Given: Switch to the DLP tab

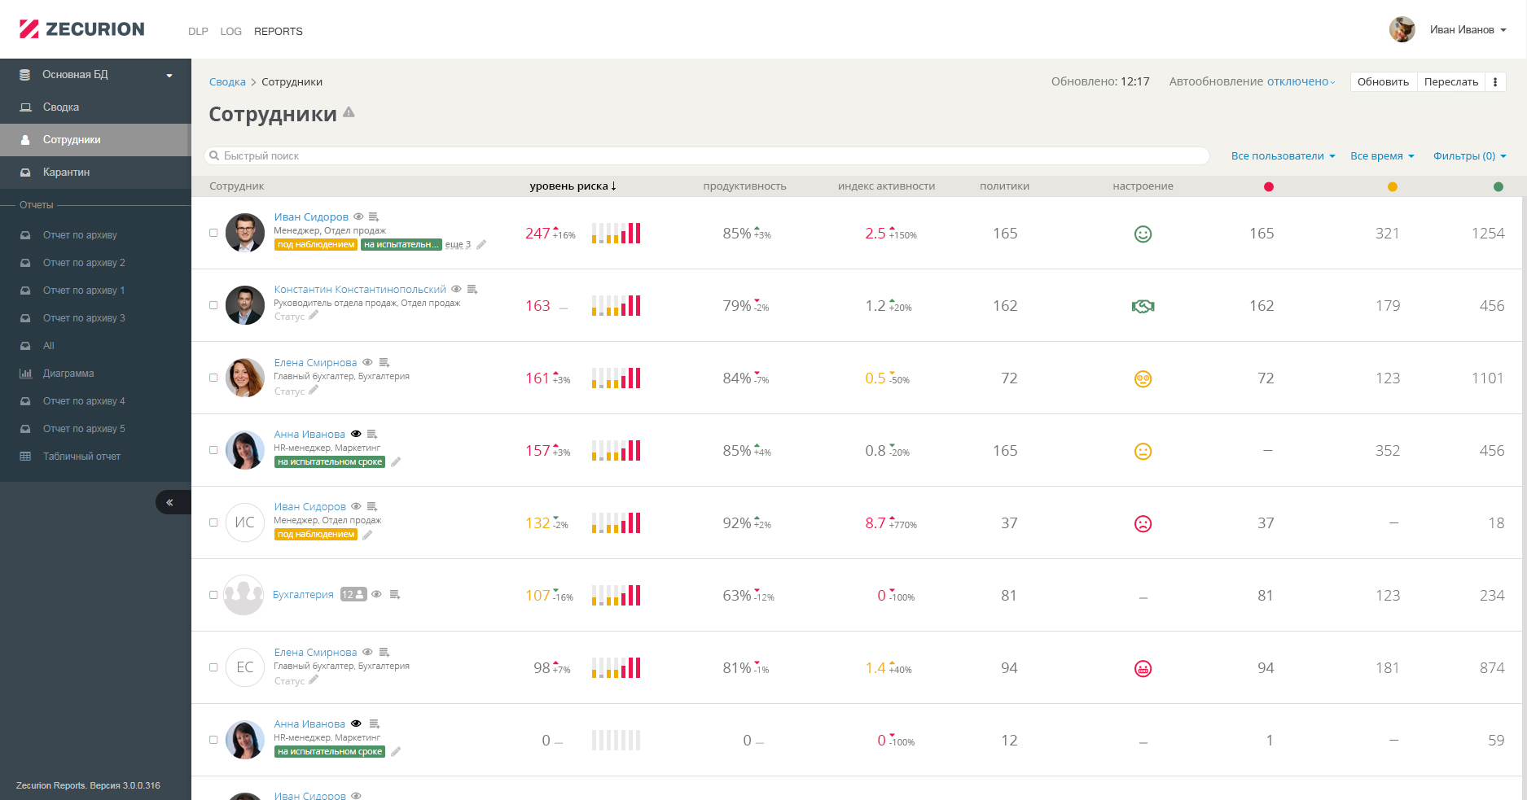Looking at the screenshot, I should [198, 31].
